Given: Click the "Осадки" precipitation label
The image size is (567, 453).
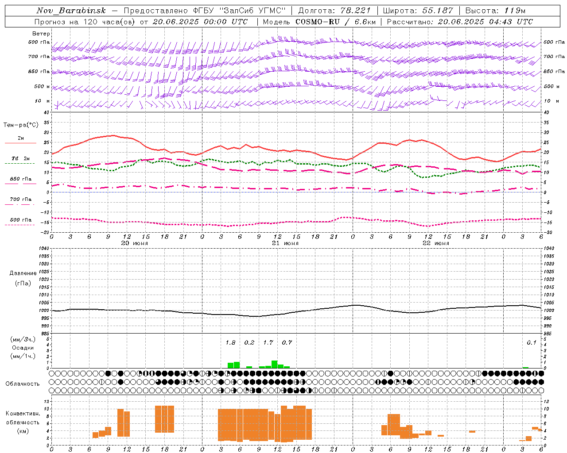Looking at the screenshot, I should point(23,348).
